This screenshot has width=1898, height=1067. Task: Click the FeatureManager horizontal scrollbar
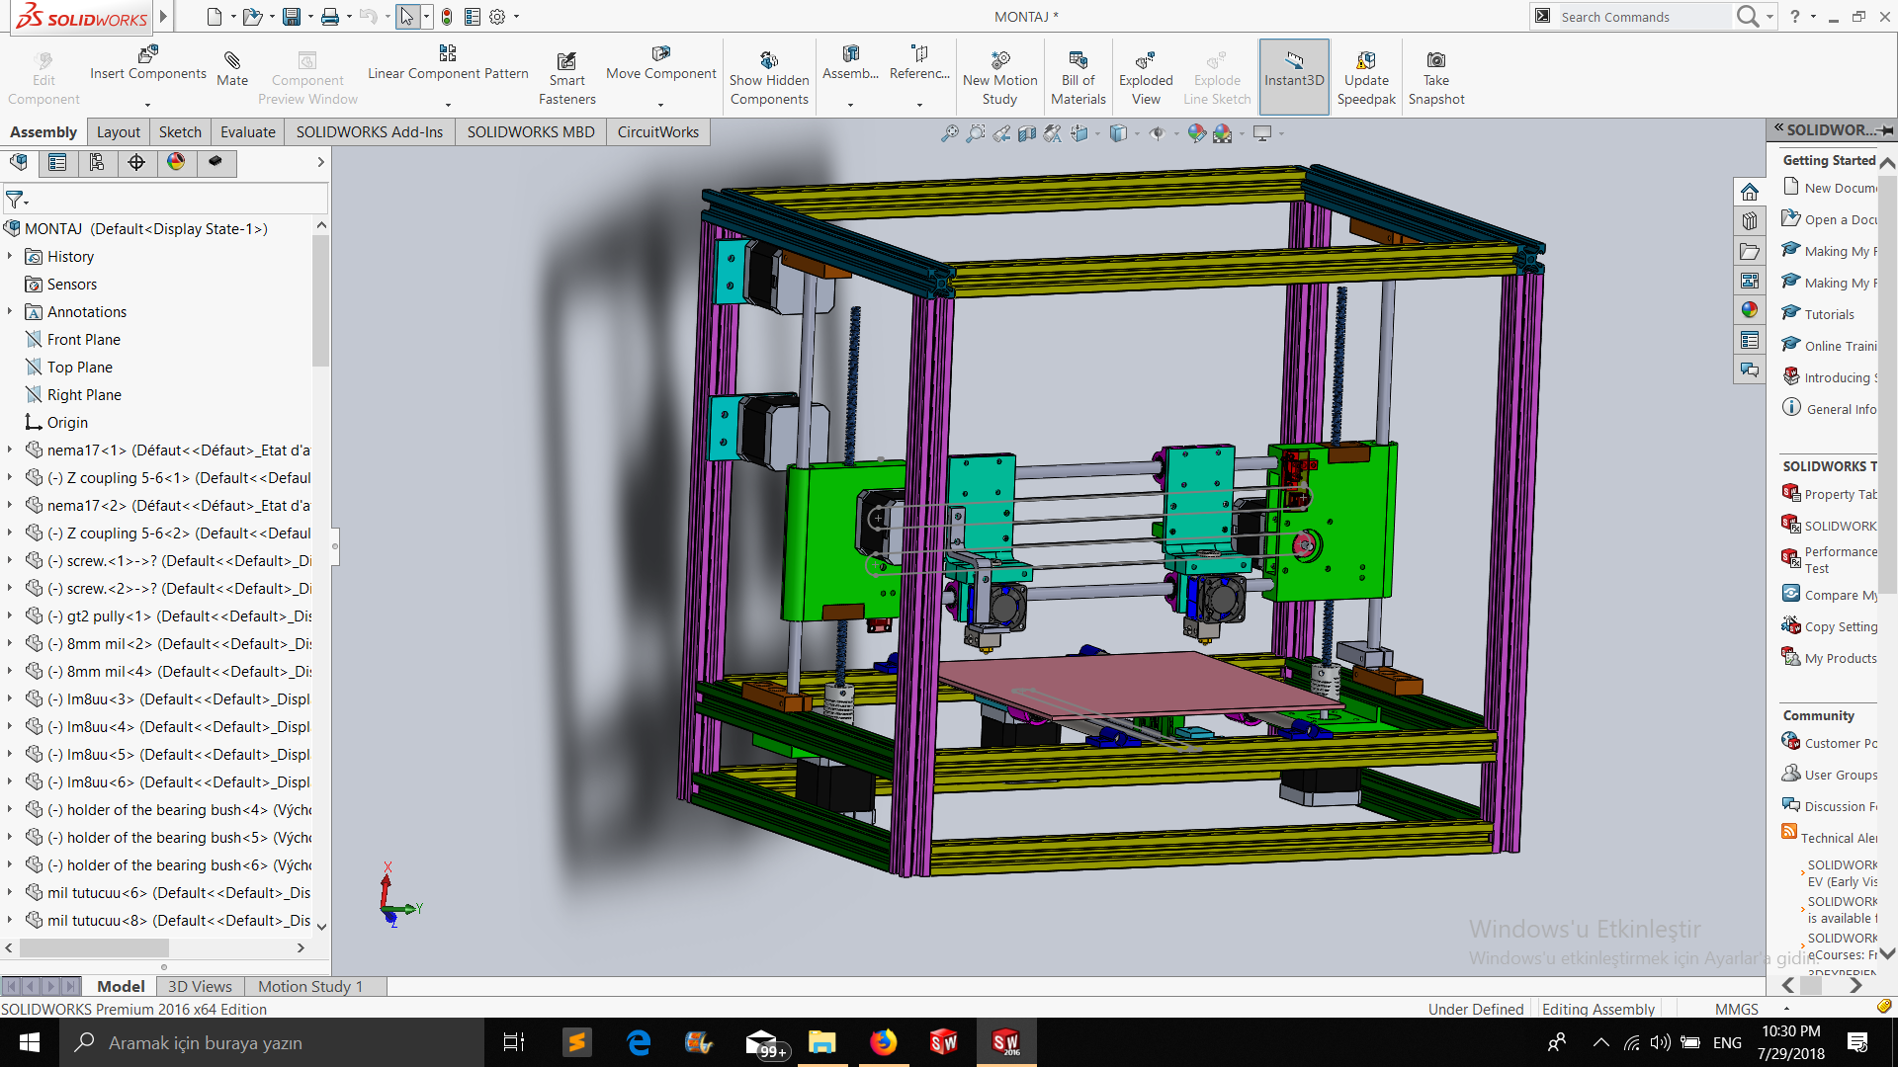tap(94, 947)
